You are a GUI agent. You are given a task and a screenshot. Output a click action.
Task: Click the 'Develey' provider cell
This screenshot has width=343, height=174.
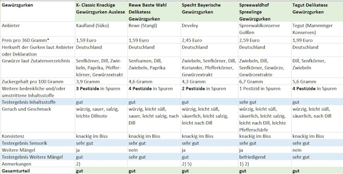point(191,25)
